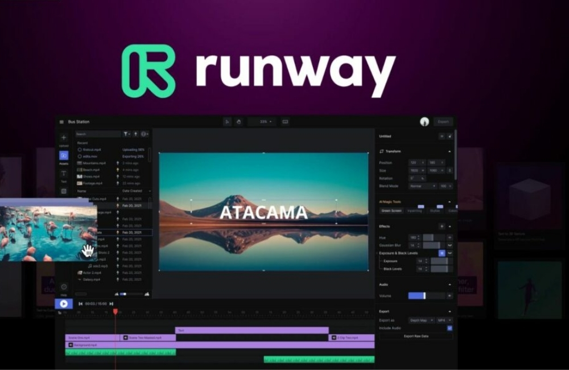Screen dimensions: 569x370
Task: Click the large thumbnail size icon
Action: 147,294
